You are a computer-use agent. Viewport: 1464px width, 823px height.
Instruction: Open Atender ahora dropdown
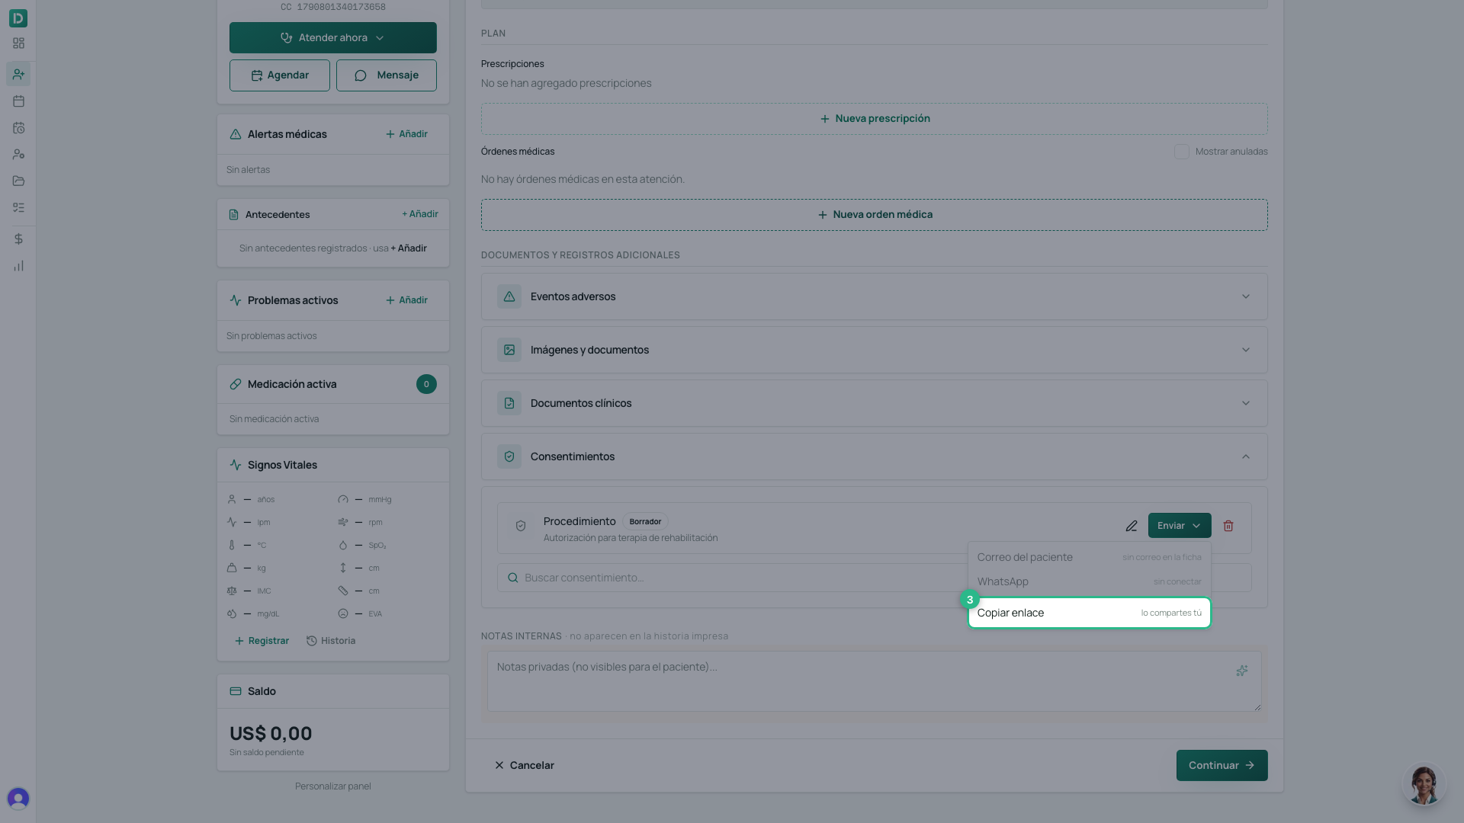point(332,37)
